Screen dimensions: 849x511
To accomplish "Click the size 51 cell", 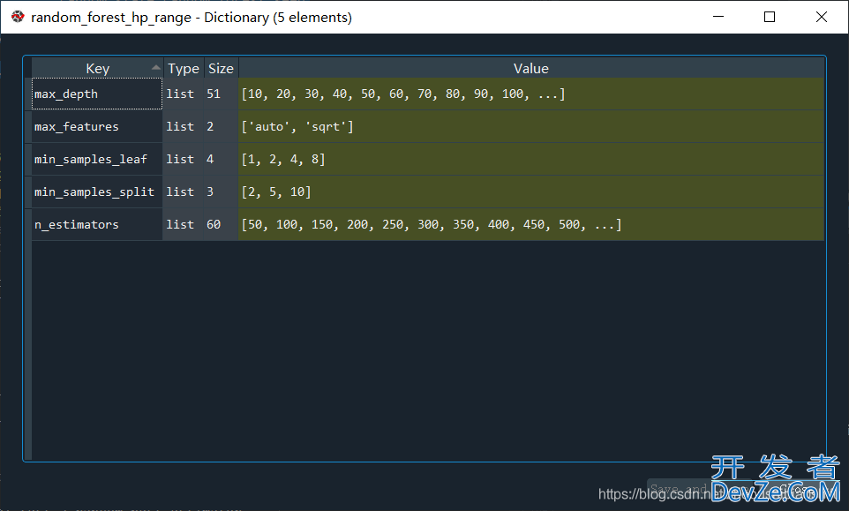I will (221, 94).
